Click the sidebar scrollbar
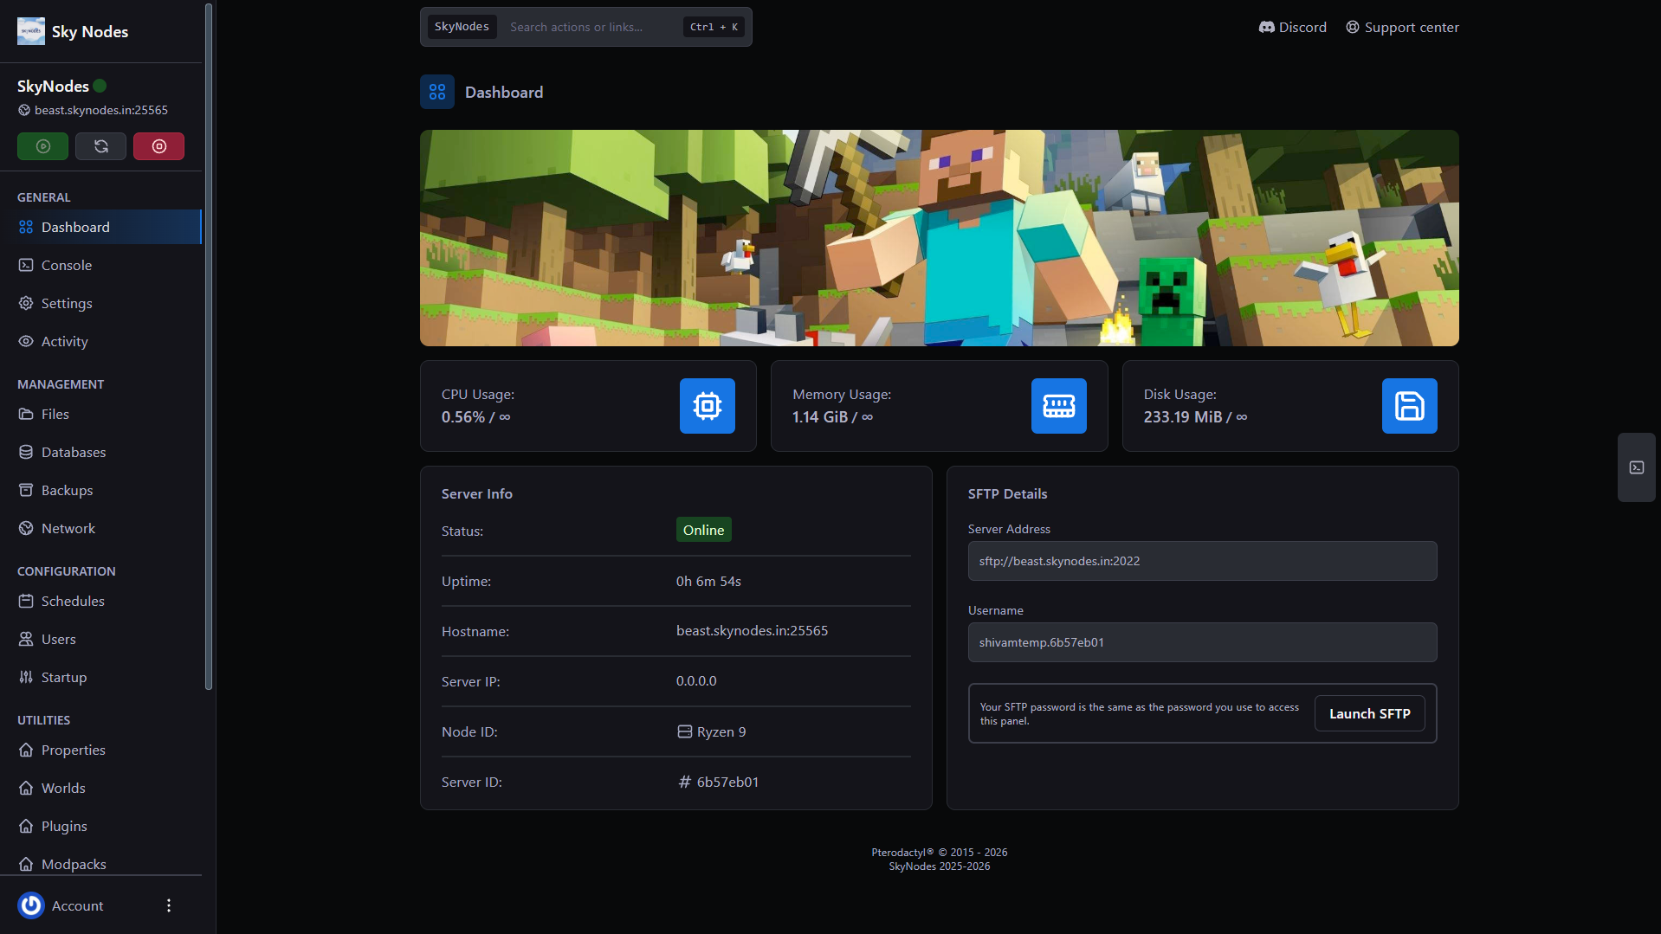The image size is (1661, 934). pyautogui.click(x=208, y=346)
